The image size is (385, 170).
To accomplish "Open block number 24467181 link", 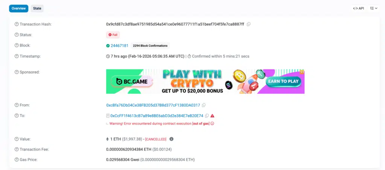I will click(x=119, y=45).
